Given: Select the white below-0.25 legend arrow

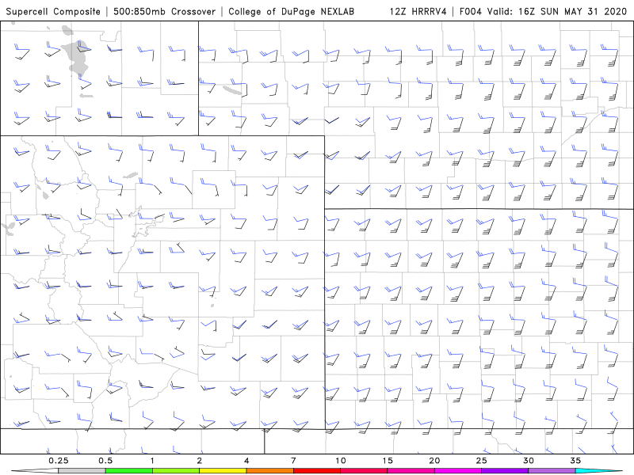Looking at the screenshot, I should [35, 471].
